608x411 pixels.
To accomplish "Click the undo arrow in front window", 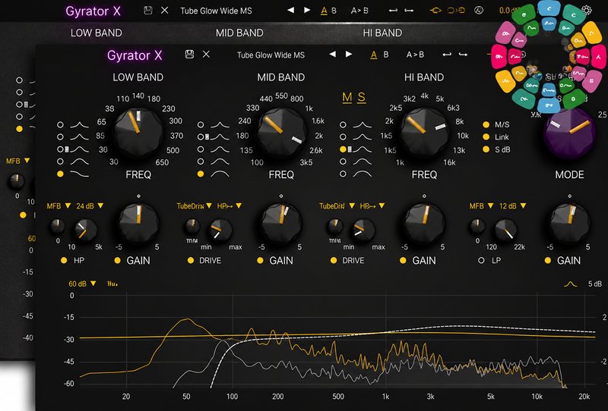I will tap(447, 55).
